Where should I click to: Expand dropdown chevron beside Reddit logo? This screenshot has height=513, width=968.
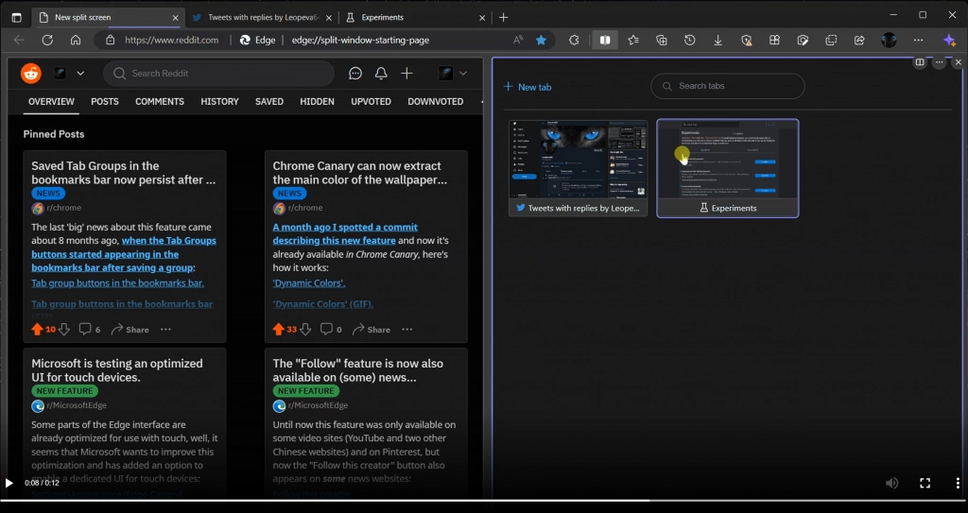click(x=80, y=74)
